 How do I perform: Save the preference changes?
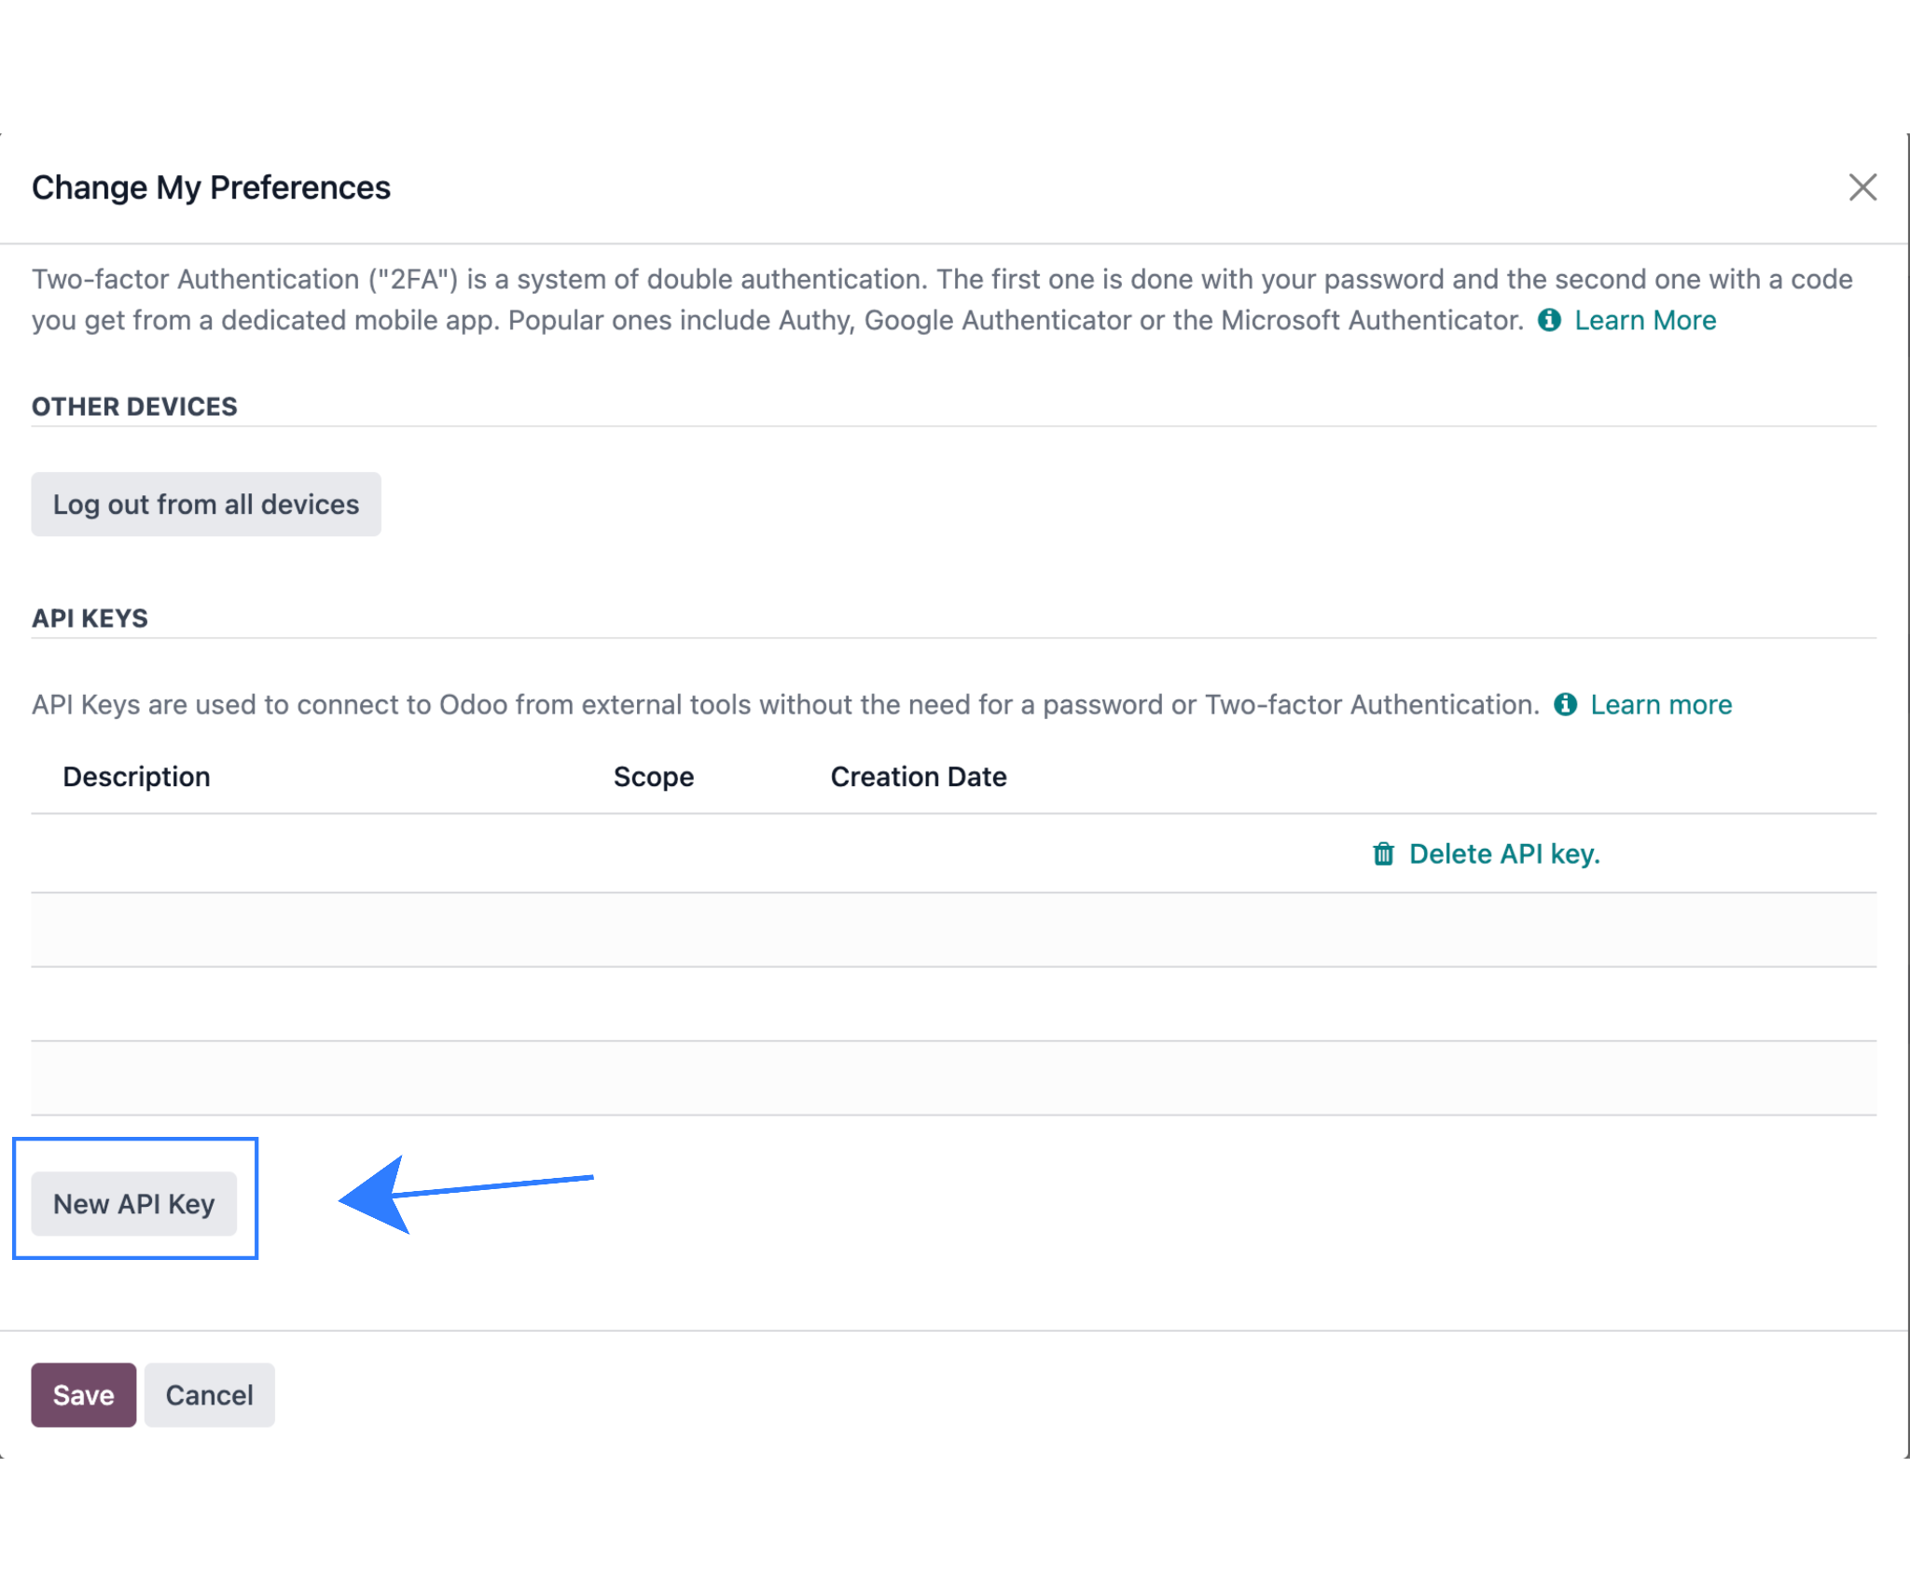tap(83, 1394)
